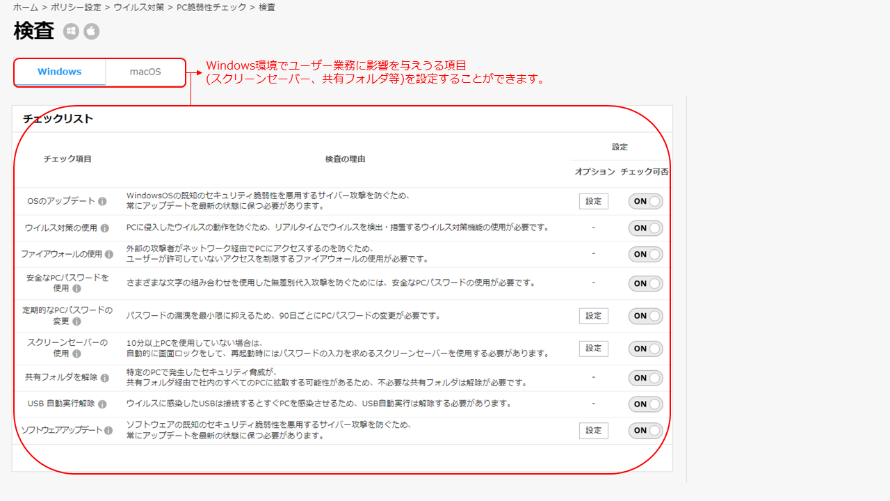Screen dimensions: 890x501
Task: Click the Windows OS icon beside 検査 title
Action: point(71,31)
